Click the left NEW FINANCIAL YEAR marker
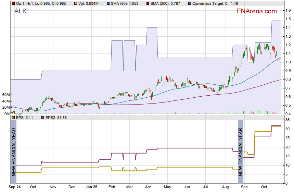294x194 pixels. (x=14, y=151)
